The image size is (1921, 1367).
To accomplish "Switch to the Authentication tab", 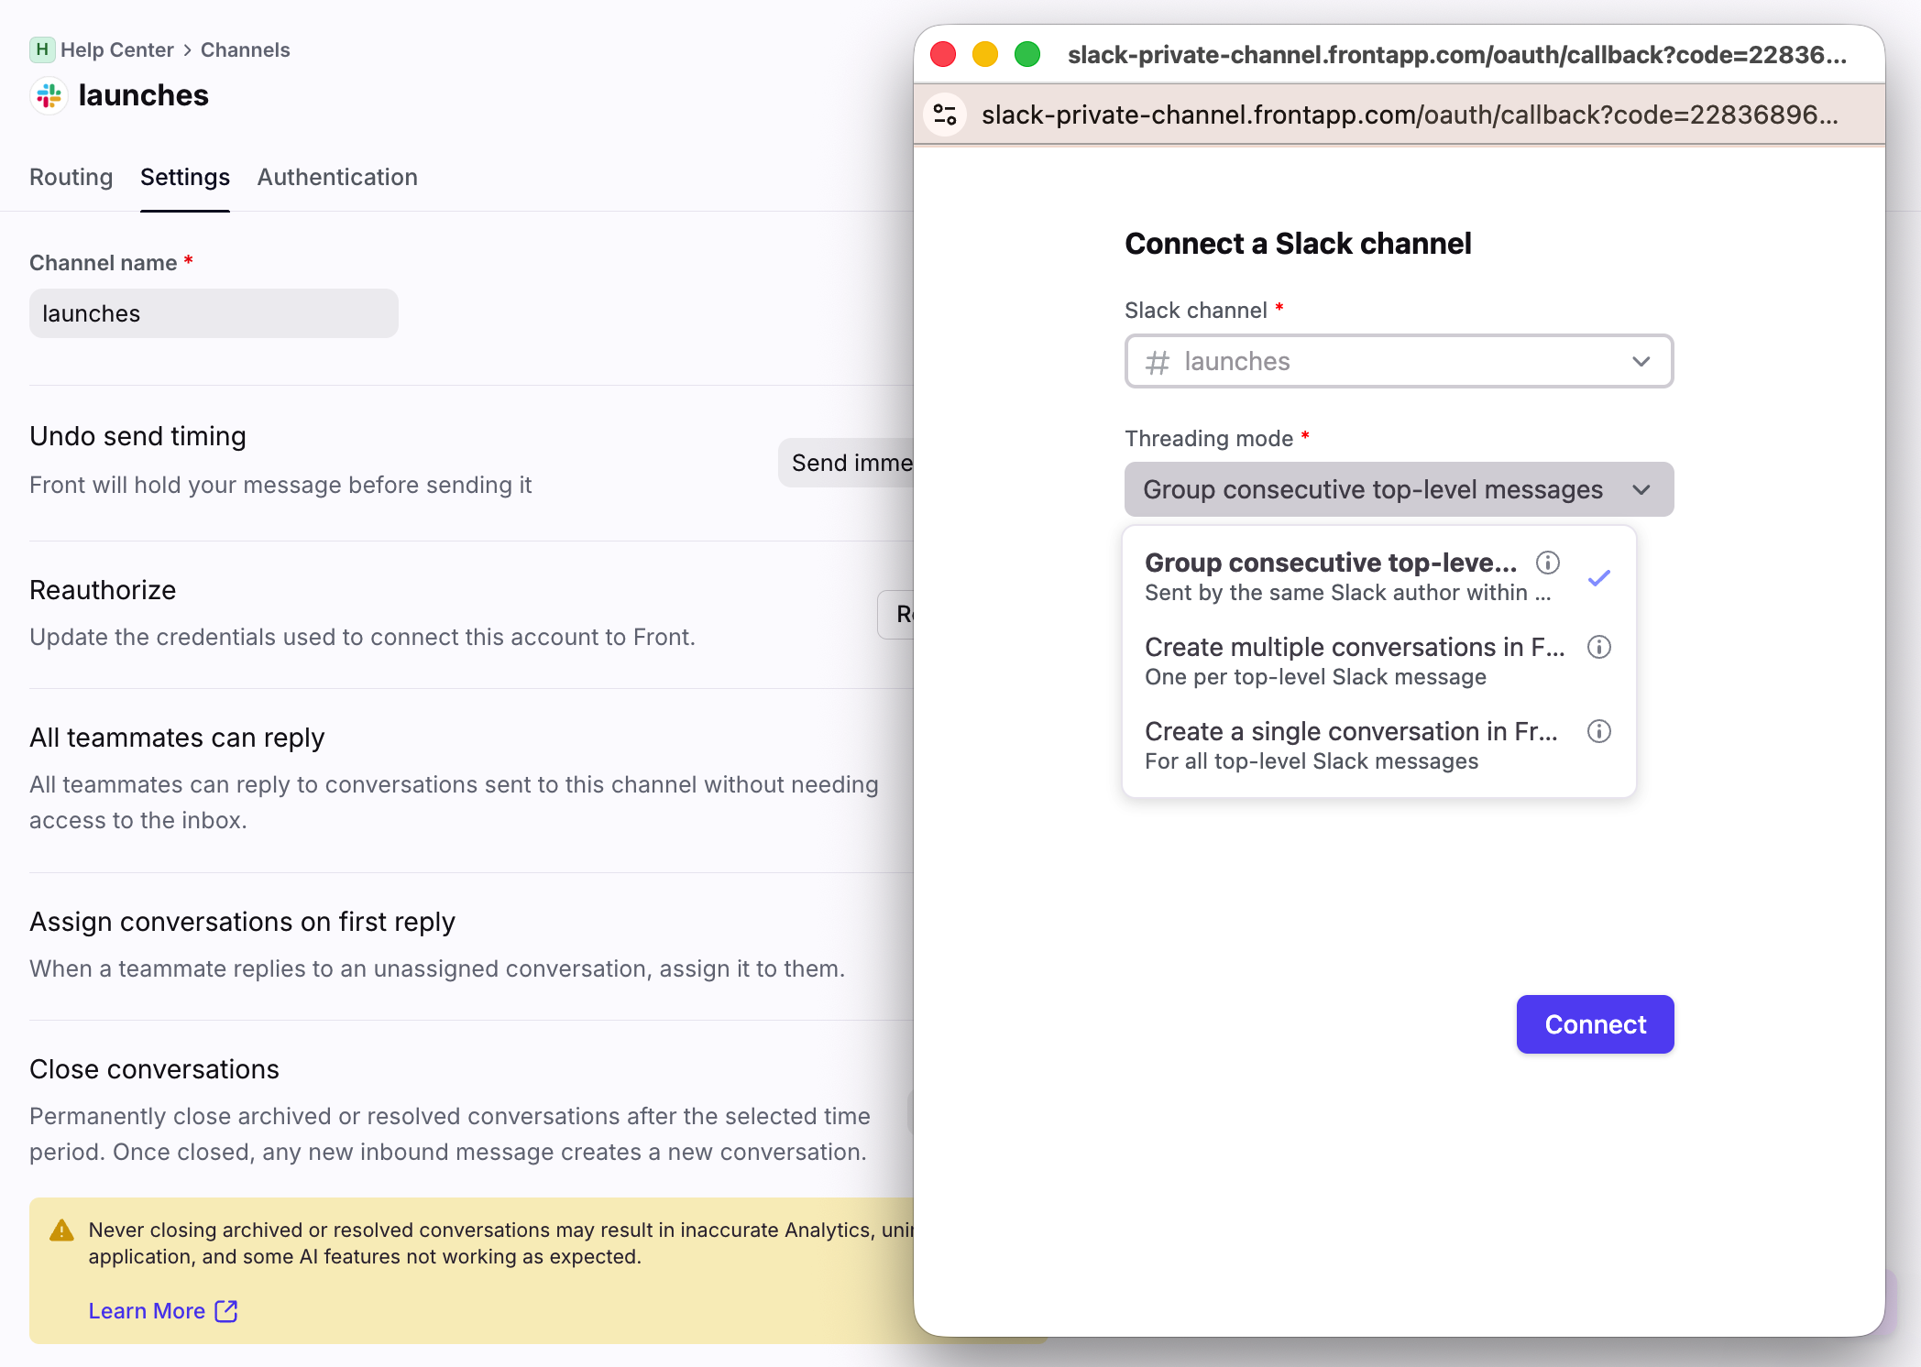I will 337,177.
